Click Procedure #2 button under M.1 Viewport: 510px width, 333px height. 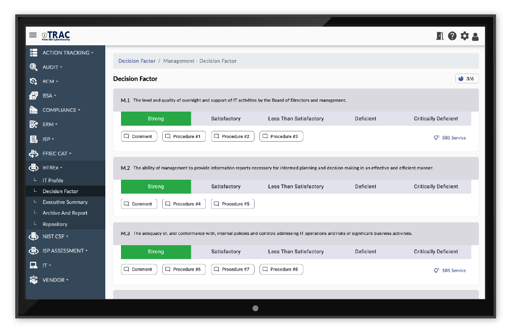pos(233,136)
